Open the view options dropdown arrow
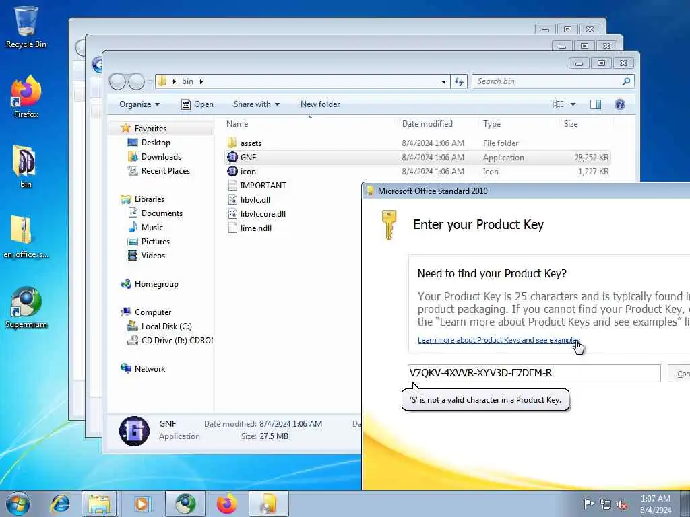This screenshot has width=690, height=517. tap(573, 104)
